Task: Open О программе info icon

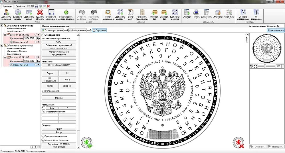Action: (x=256, y=12)
